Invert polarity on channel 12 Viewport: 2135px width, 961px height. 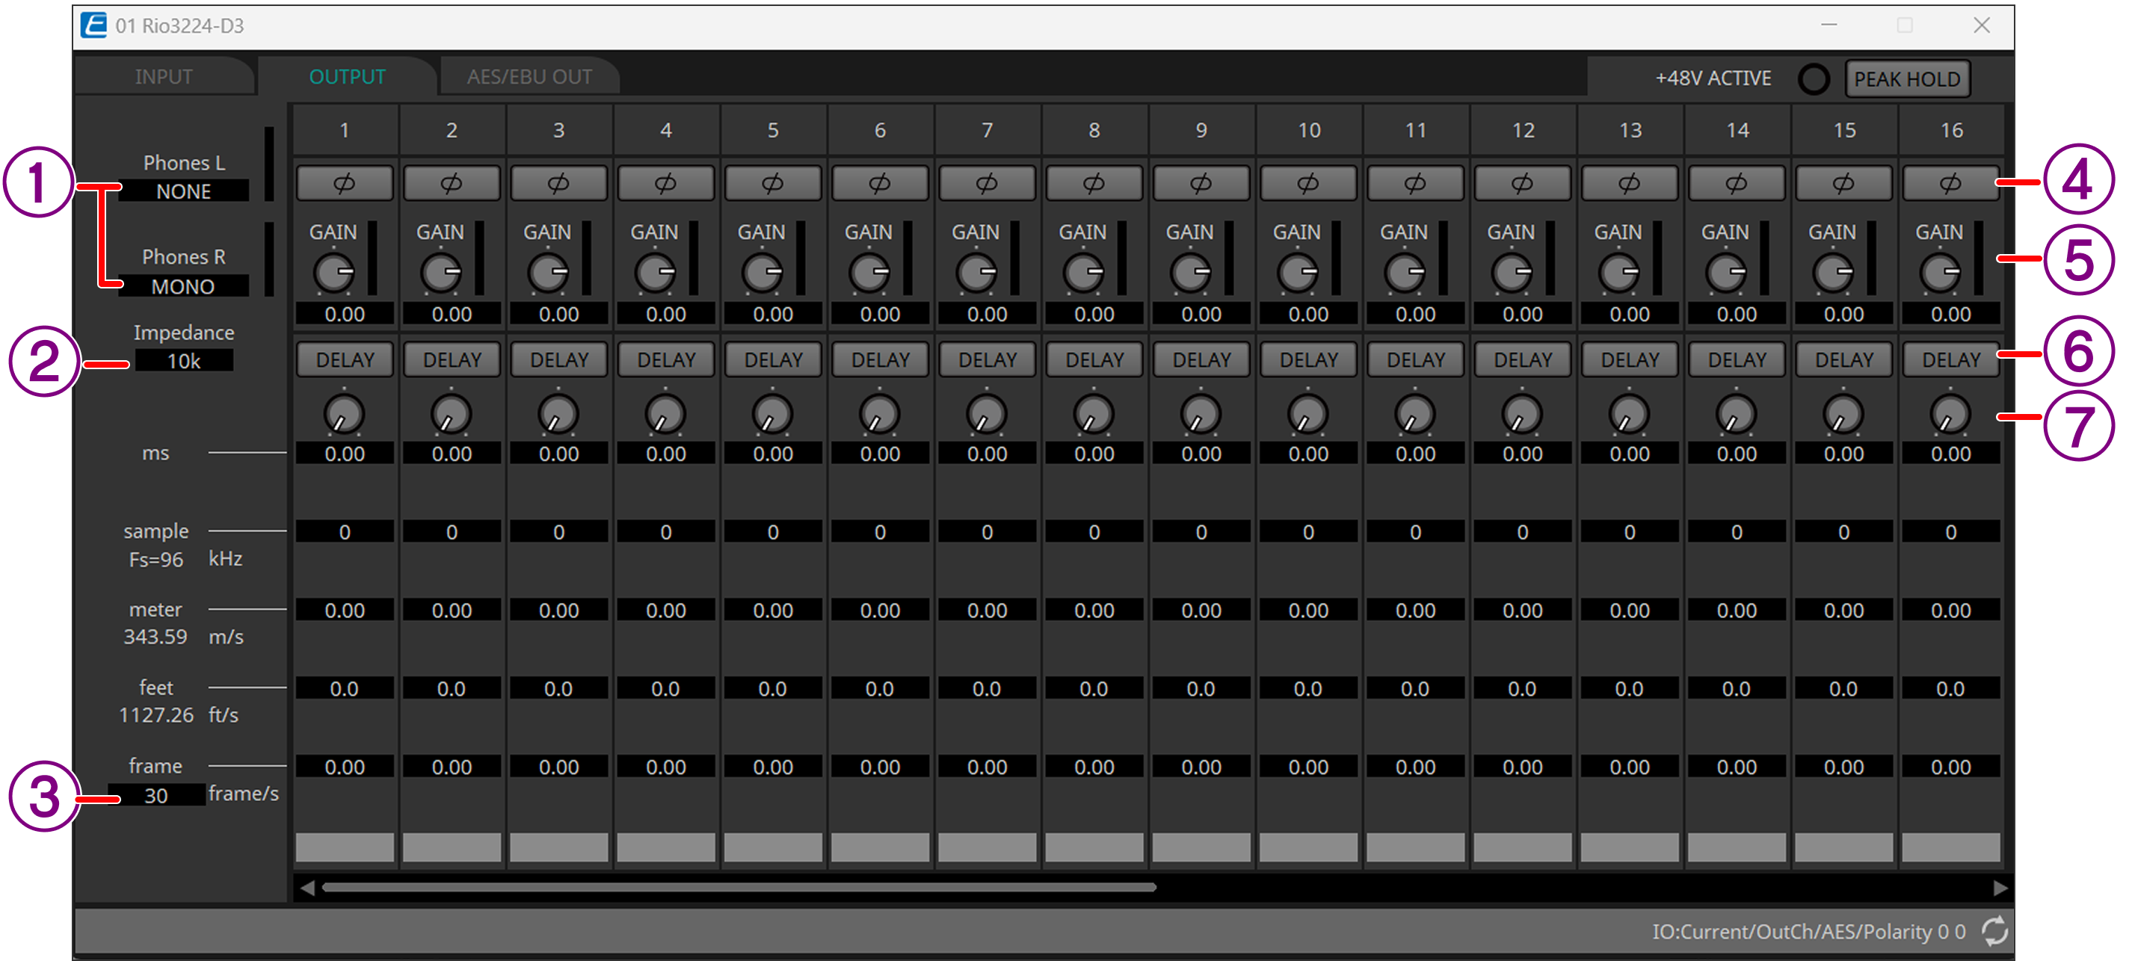[1523, 183]
